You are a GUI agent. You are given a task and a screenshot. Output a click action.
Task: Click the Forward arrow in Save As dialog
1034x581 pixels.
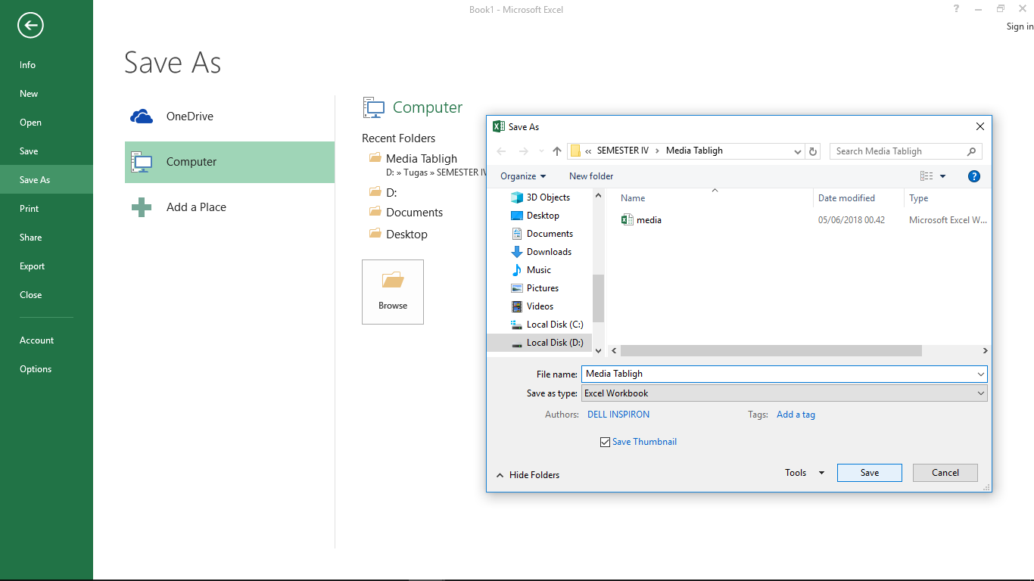(x=523, y=151)
